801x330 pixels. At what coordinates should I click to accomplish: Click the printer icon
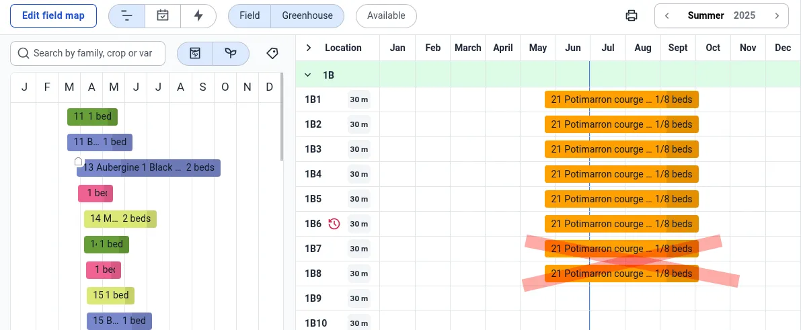click(x=631, y=16)
